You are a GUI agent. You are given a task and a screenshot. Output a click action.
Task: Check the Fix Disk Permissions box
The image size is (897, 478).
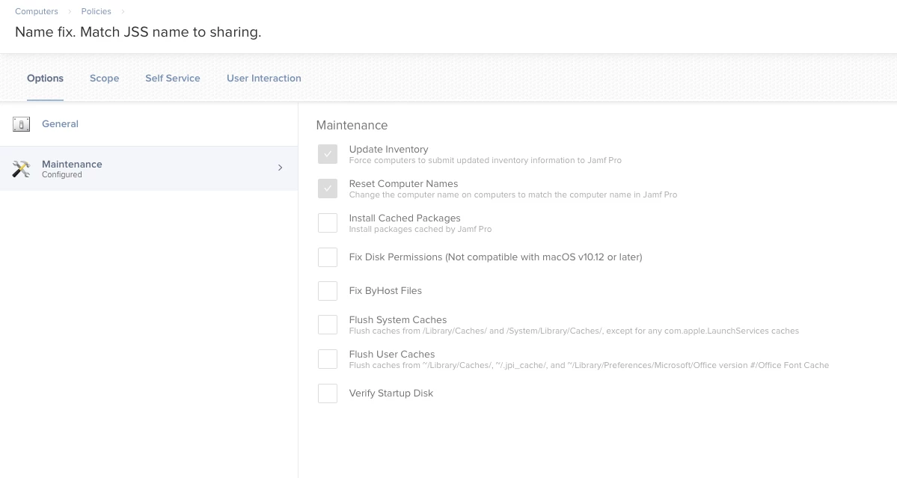click(328, 257)
